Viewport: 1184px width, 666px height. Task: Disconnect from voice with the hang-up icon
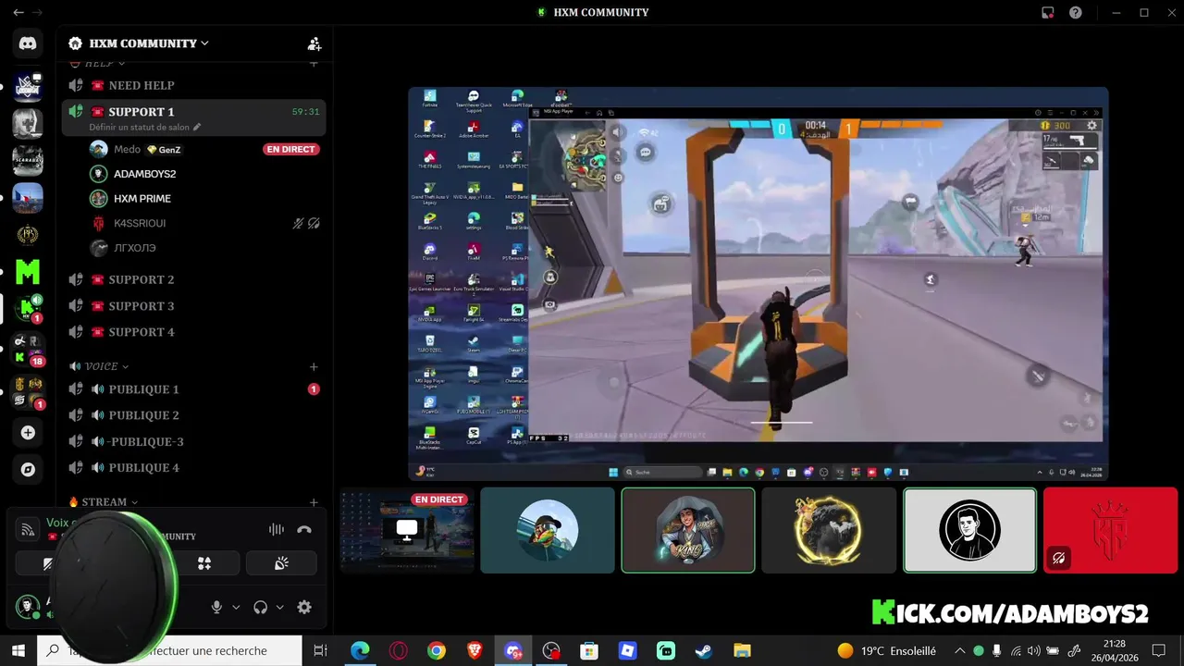[x=304, y=530]
